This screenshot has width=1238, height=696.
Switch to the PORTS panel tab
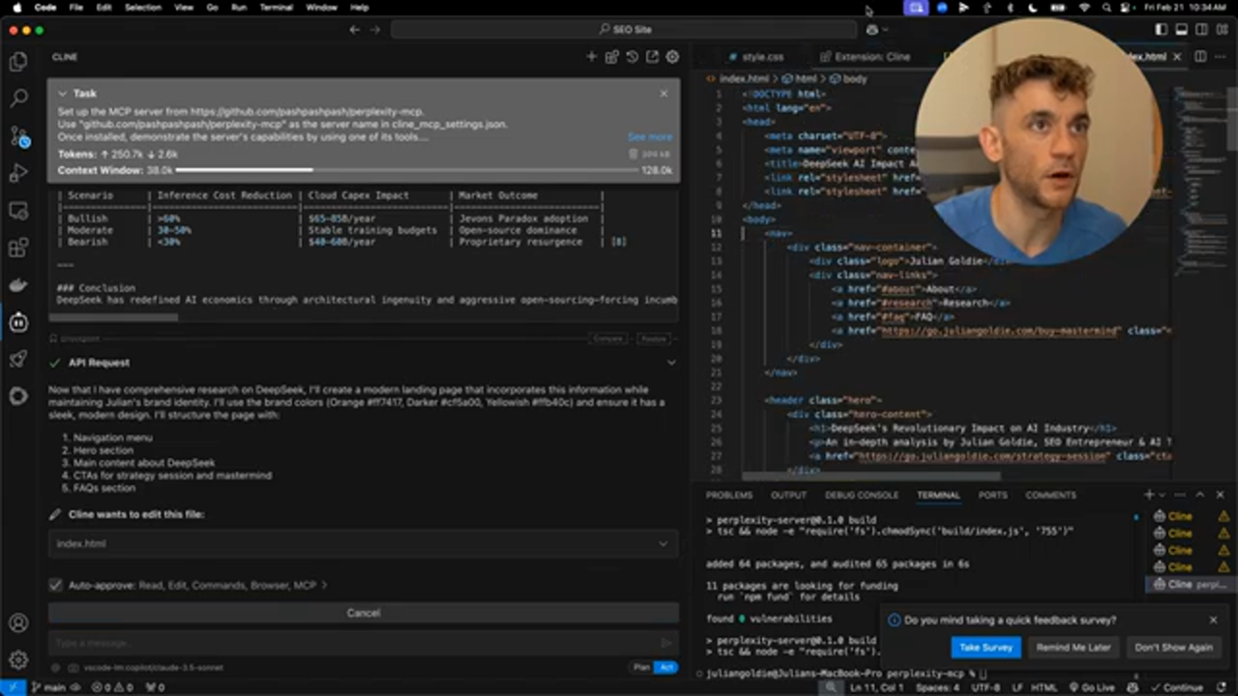coord(992,495)
